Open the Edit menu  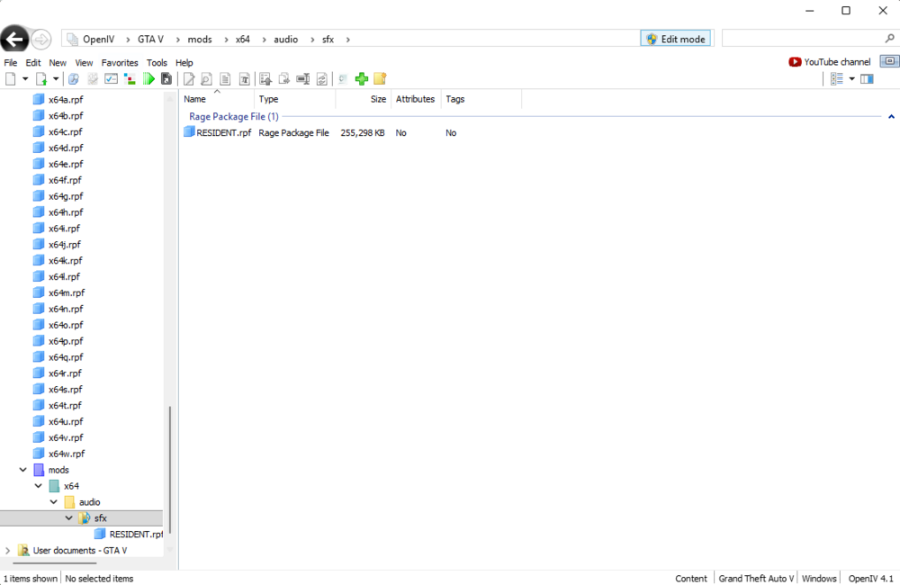33,63
